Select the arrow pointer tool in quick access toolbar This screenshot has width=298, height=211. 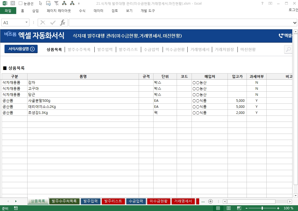tap(40, 4)
